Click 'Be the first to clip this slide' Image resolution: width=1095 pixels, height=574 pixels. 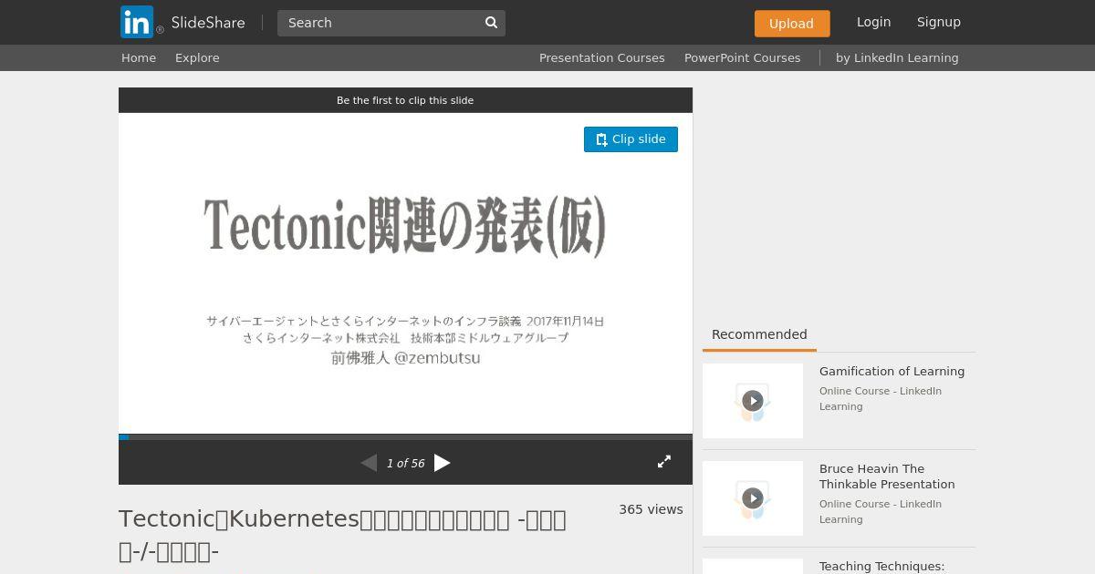pos(405,100)
